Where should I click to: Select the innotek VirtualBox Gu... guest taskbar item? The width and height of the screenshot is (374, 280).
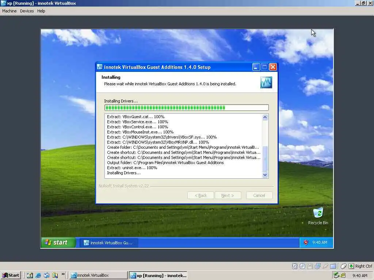pos(109,242)
